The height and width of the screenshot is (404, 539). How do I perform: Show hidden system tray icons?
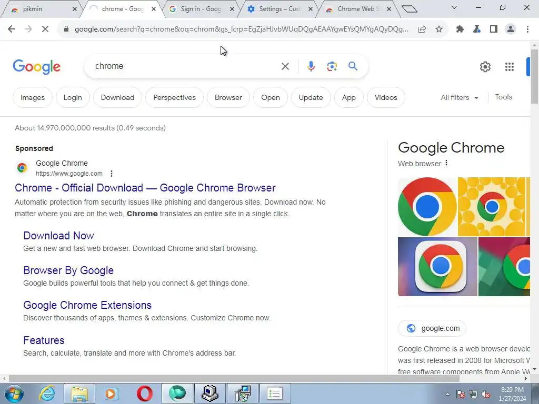pos(447,394)
